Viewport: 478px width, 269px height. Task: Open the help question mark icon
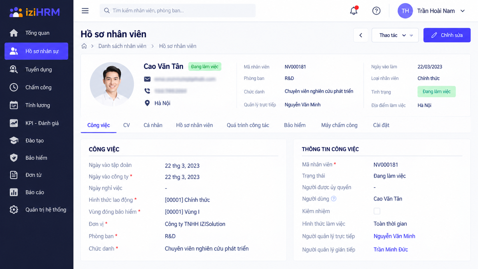[x=376, y=11]
